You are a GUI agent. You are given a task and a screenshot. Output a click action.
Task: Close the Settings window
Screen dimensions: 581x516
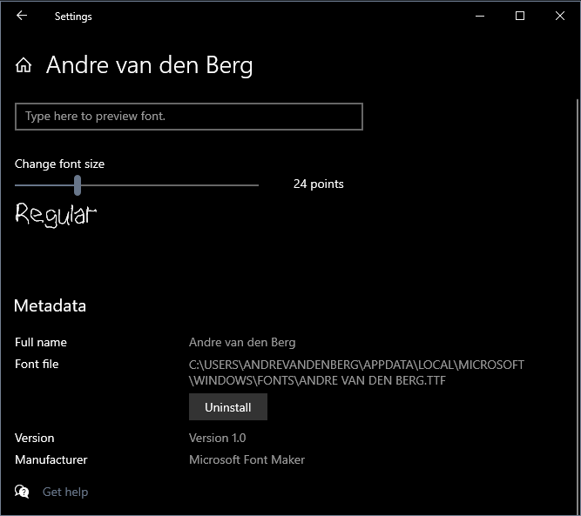click(x=559, y=16)
